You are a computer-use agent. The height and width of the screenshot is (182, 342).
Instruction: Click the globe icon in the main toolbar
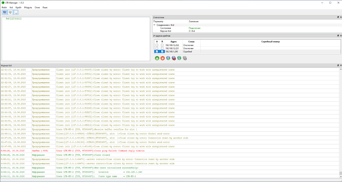5,12
